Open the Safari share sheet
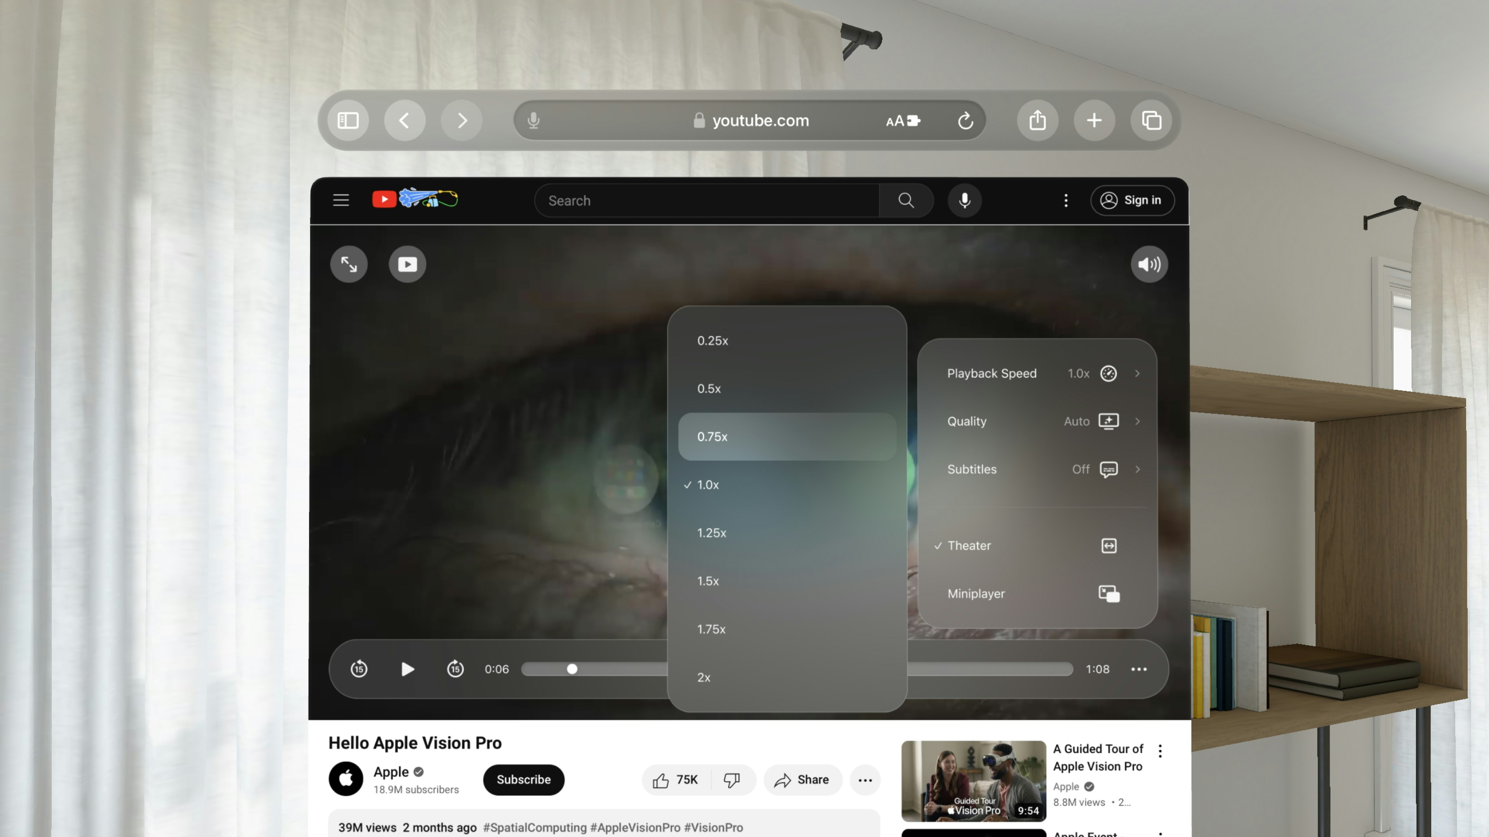The width and height of the screenshot is (1489, 837). [x=1038, y=120]
